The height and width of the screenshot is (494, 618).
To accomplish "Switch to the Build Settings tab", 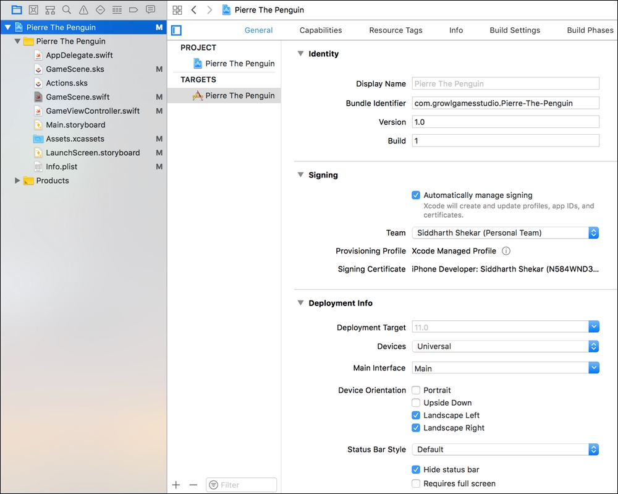I will 515,30.
